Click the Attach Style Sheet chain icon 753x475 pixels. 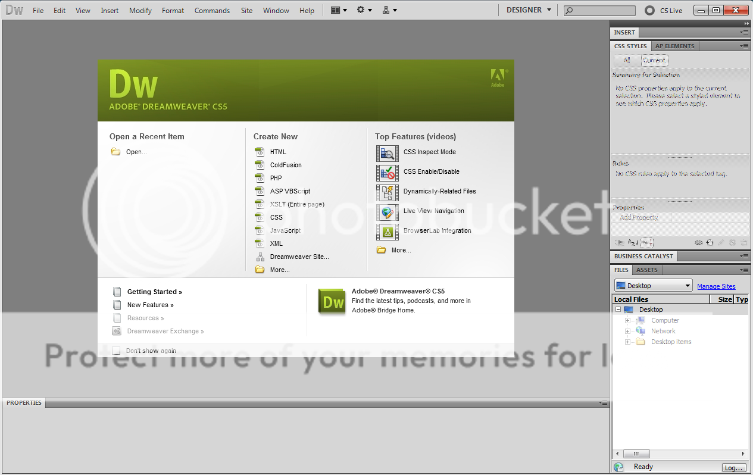pyautogui.click(x=698, y=243)
